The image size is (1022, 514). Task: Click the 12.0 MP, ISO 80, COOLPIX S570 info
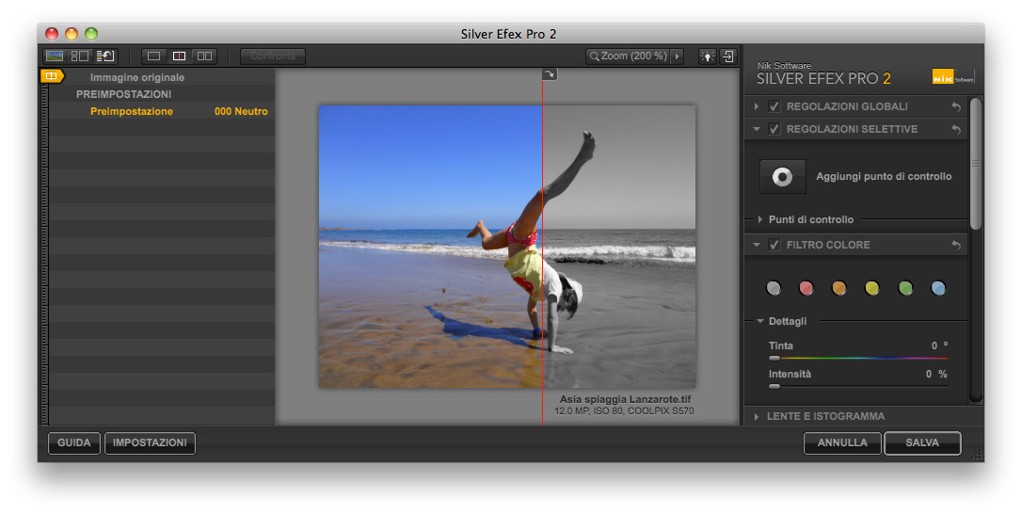624,411
